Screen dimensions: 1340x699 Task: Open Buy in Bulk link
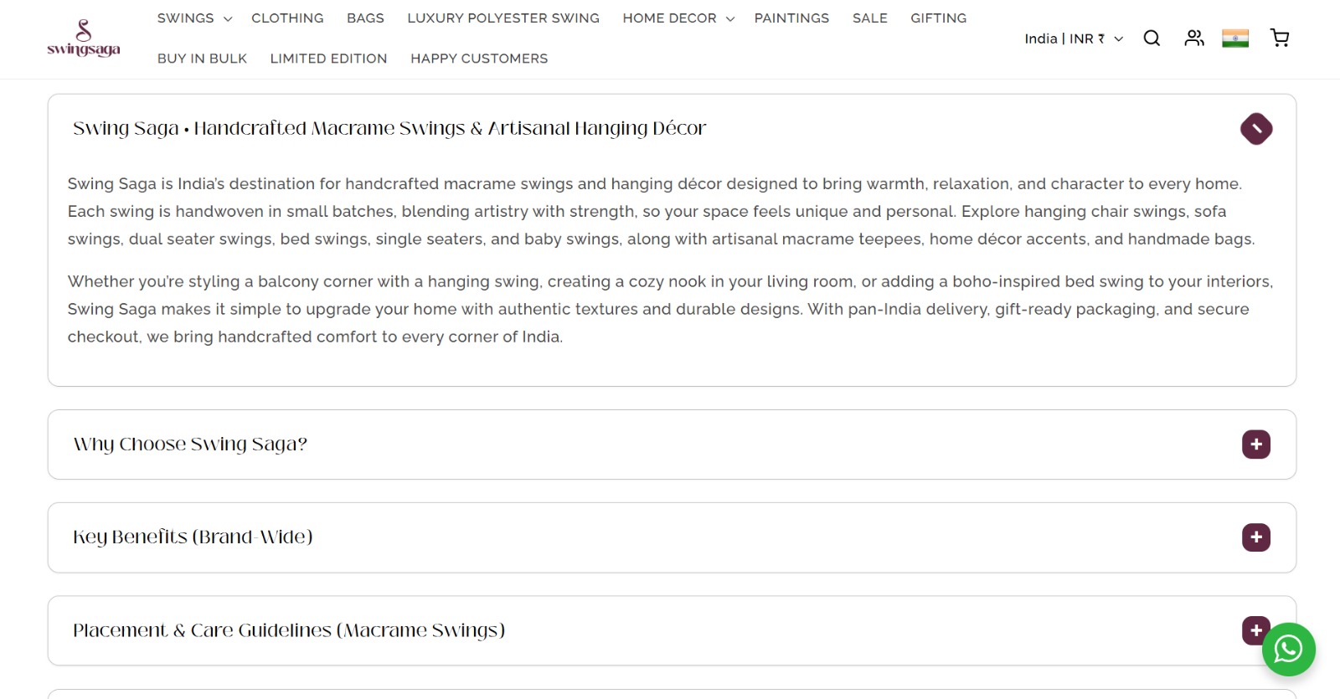pyautogui.click(x=202, y=59)
